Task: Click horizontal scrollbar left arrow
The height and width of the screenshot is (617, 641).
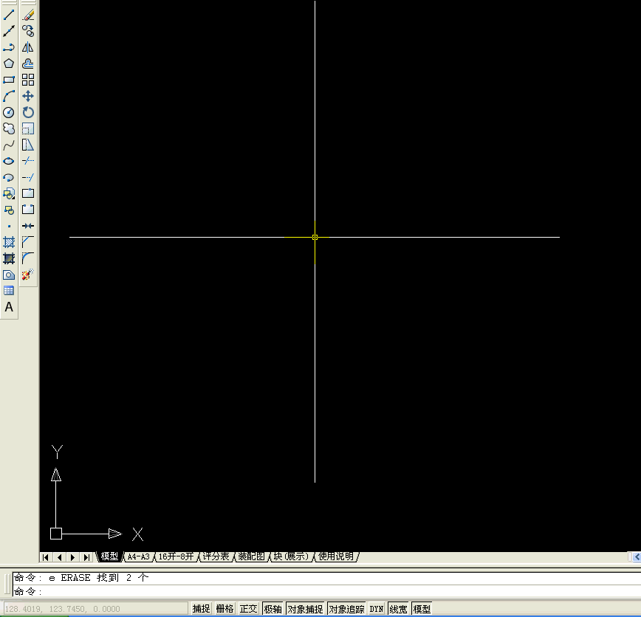Action: (637, 557)
